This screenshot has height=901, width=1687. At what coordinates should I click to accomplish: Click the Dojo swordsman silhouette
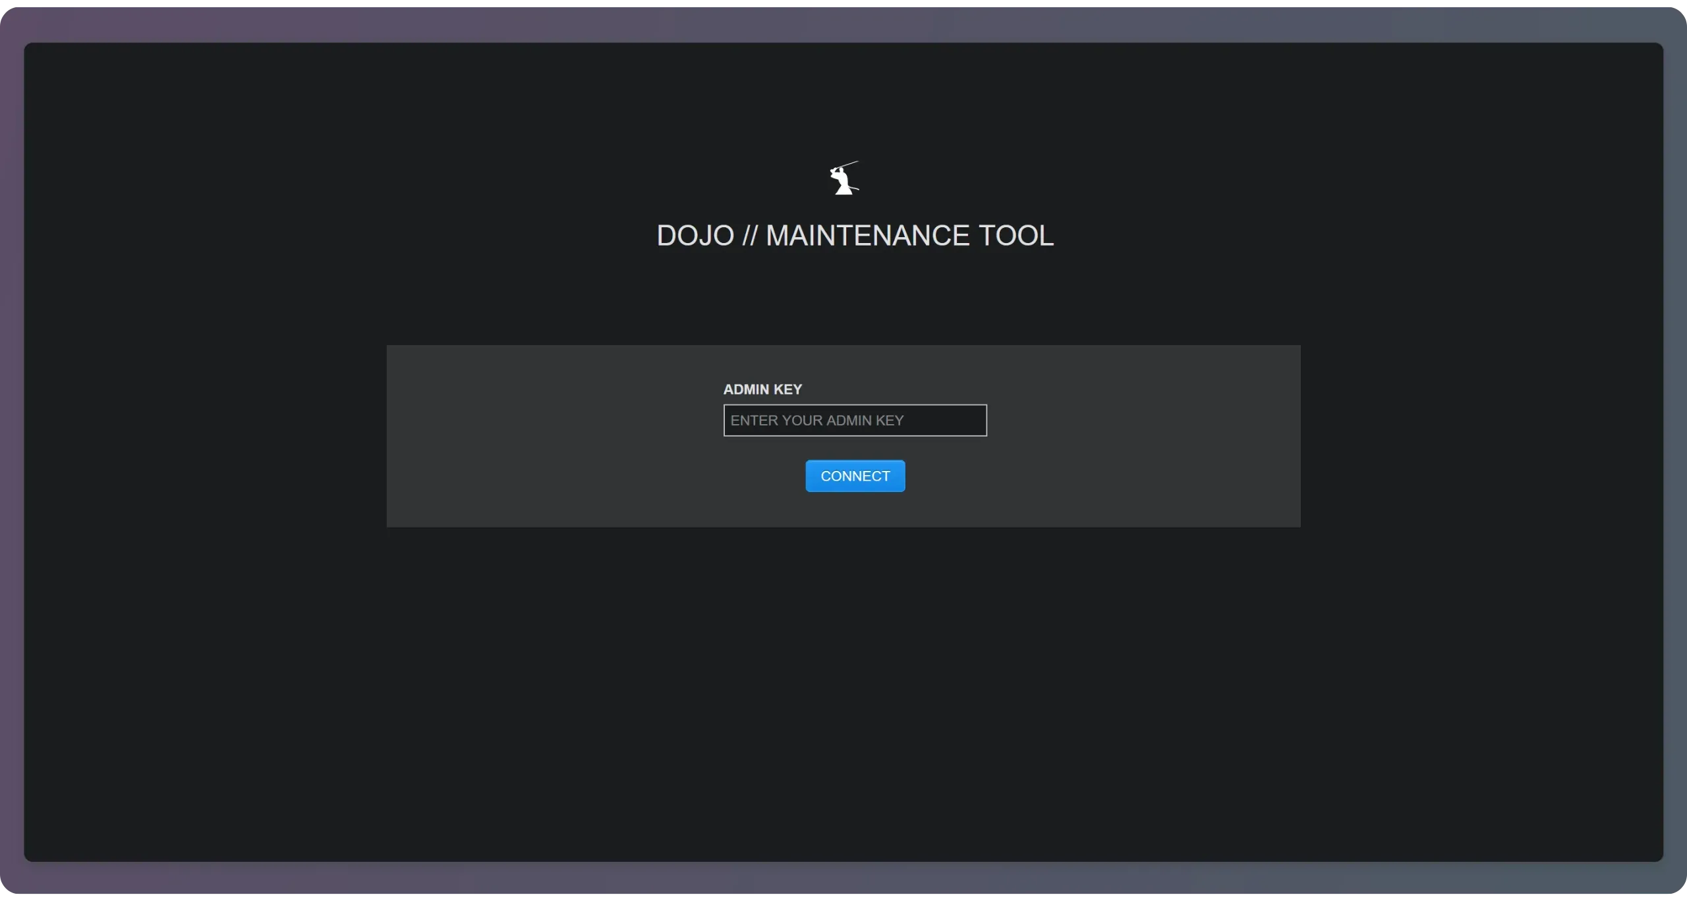coord(843,181)
